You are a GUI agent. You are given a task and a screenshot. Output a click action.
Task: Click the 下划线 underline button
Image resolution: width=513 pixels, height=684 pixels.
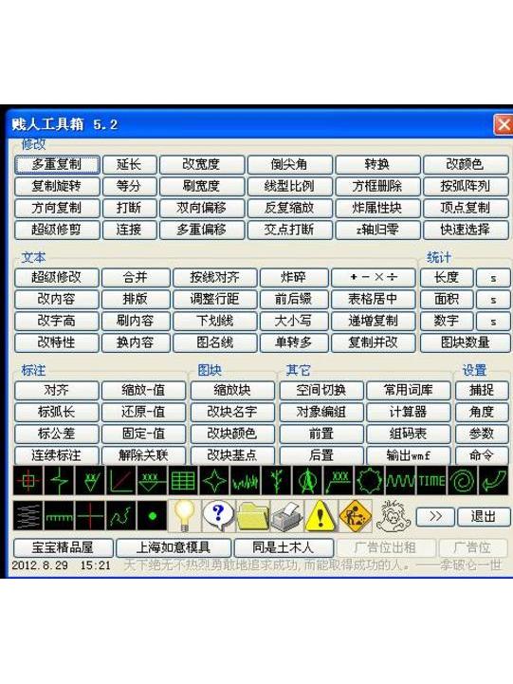pos(215,321)
